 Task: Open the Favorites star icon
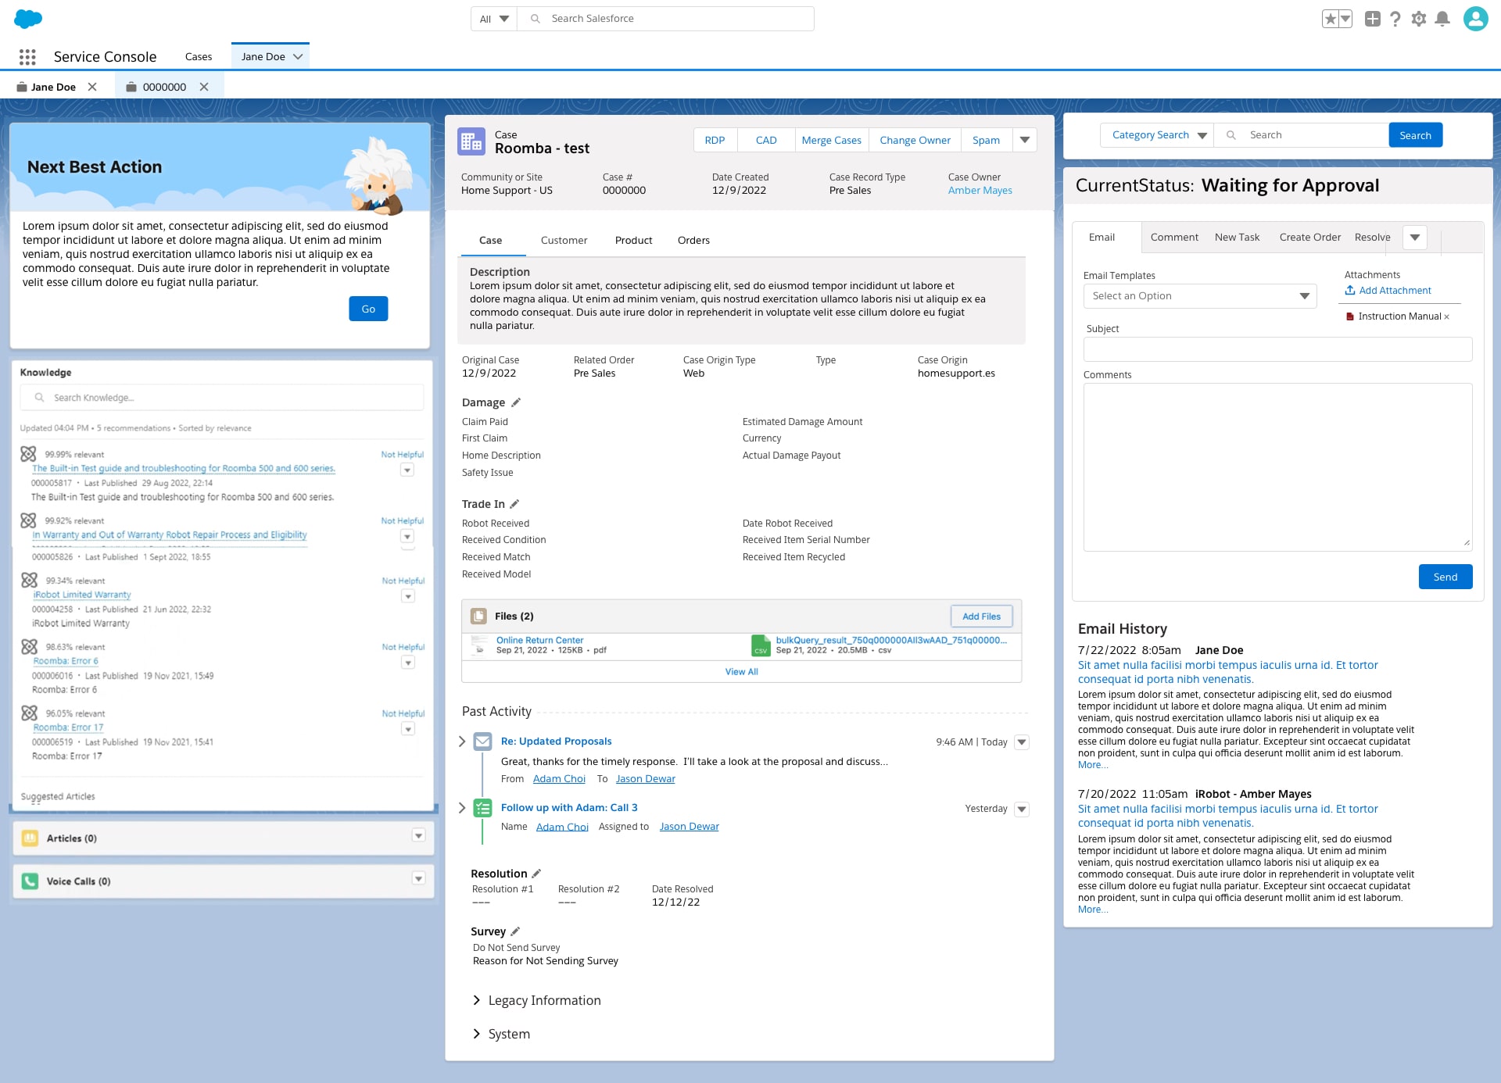point(1330,19)
